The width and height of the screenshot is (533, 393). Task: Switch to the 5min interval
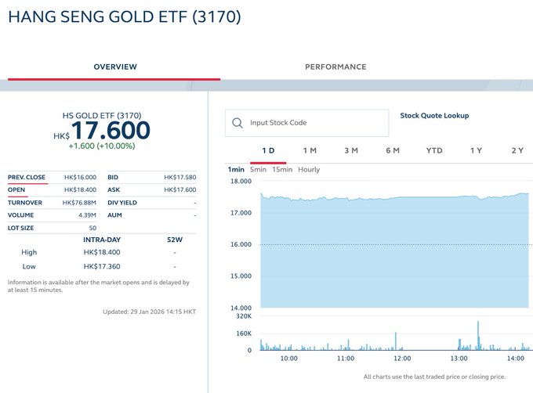pyautogui.click(x=259, y=170)
